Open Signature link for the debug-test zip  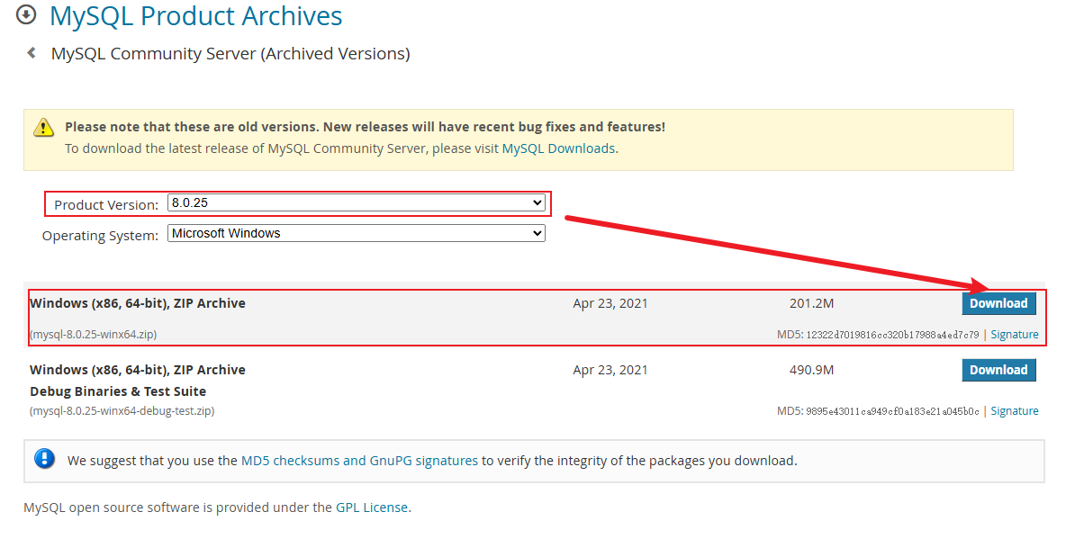1014,411
